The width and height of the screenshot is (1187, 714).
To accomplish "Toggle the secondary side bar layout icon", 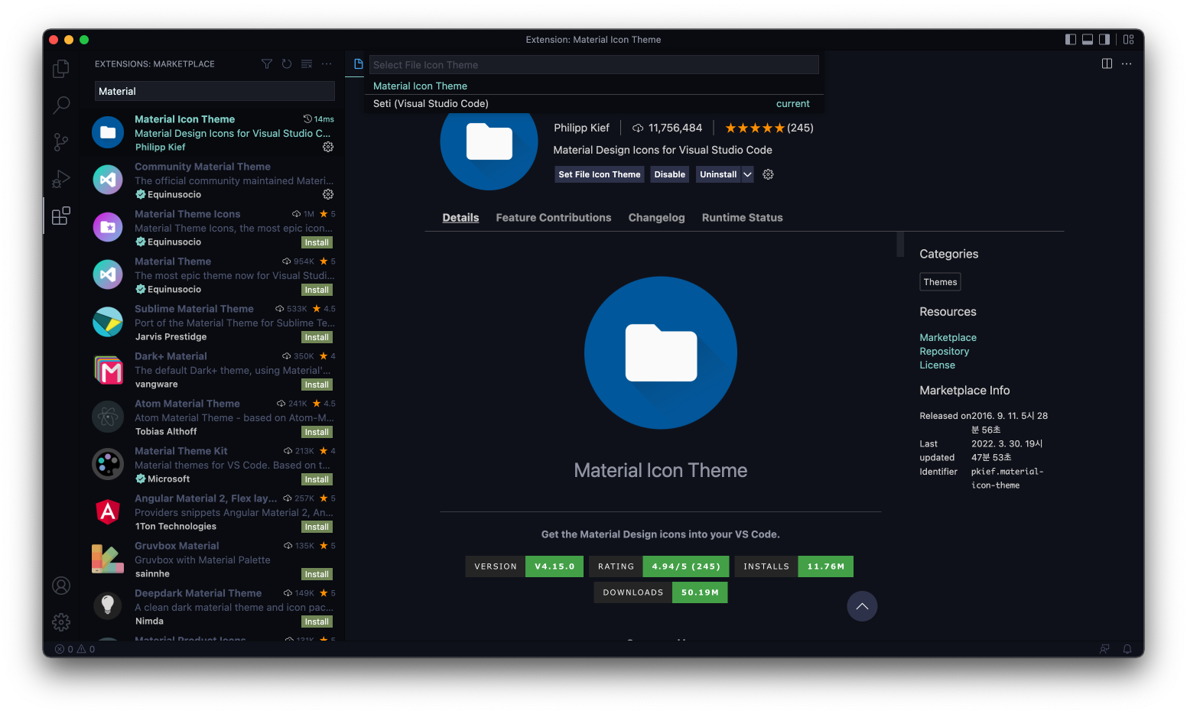I will [x=1104, y=40].
